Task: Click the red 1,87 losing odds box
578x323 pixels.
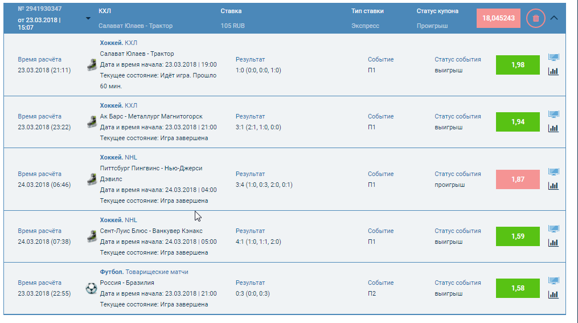Action: (x=518, y=179)
